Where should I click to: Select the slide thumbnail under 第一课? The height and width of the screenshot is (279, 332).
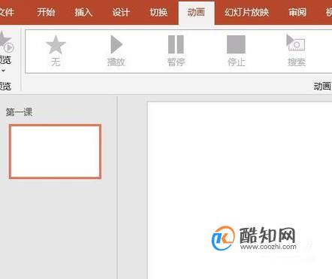point(56,151)
